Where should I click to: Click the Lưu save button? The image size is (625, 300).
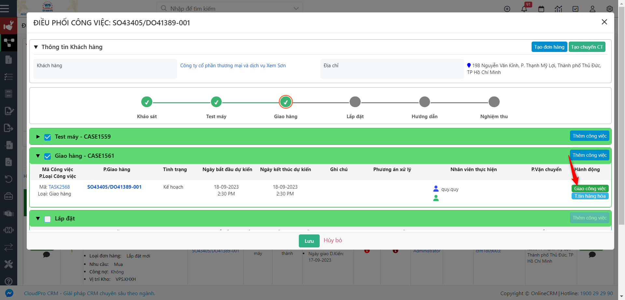309,241
